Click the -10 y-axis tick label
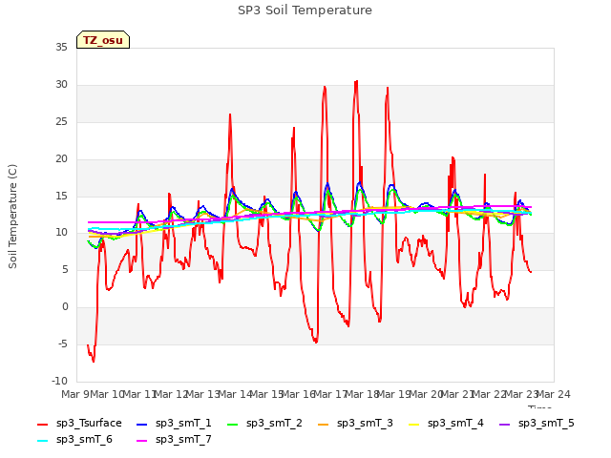Image resolution: width=611 pixels, height=458 pixels. 59,381
